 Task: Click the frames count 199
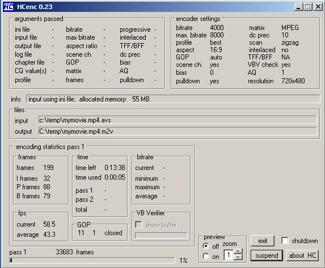point(48,167)
